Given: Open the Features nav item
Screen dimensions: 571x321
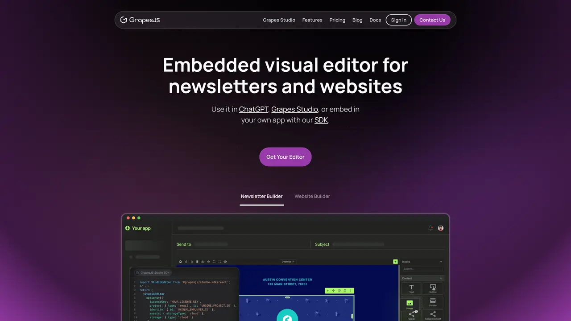Looking at the screenshot, I should (312, 20).
